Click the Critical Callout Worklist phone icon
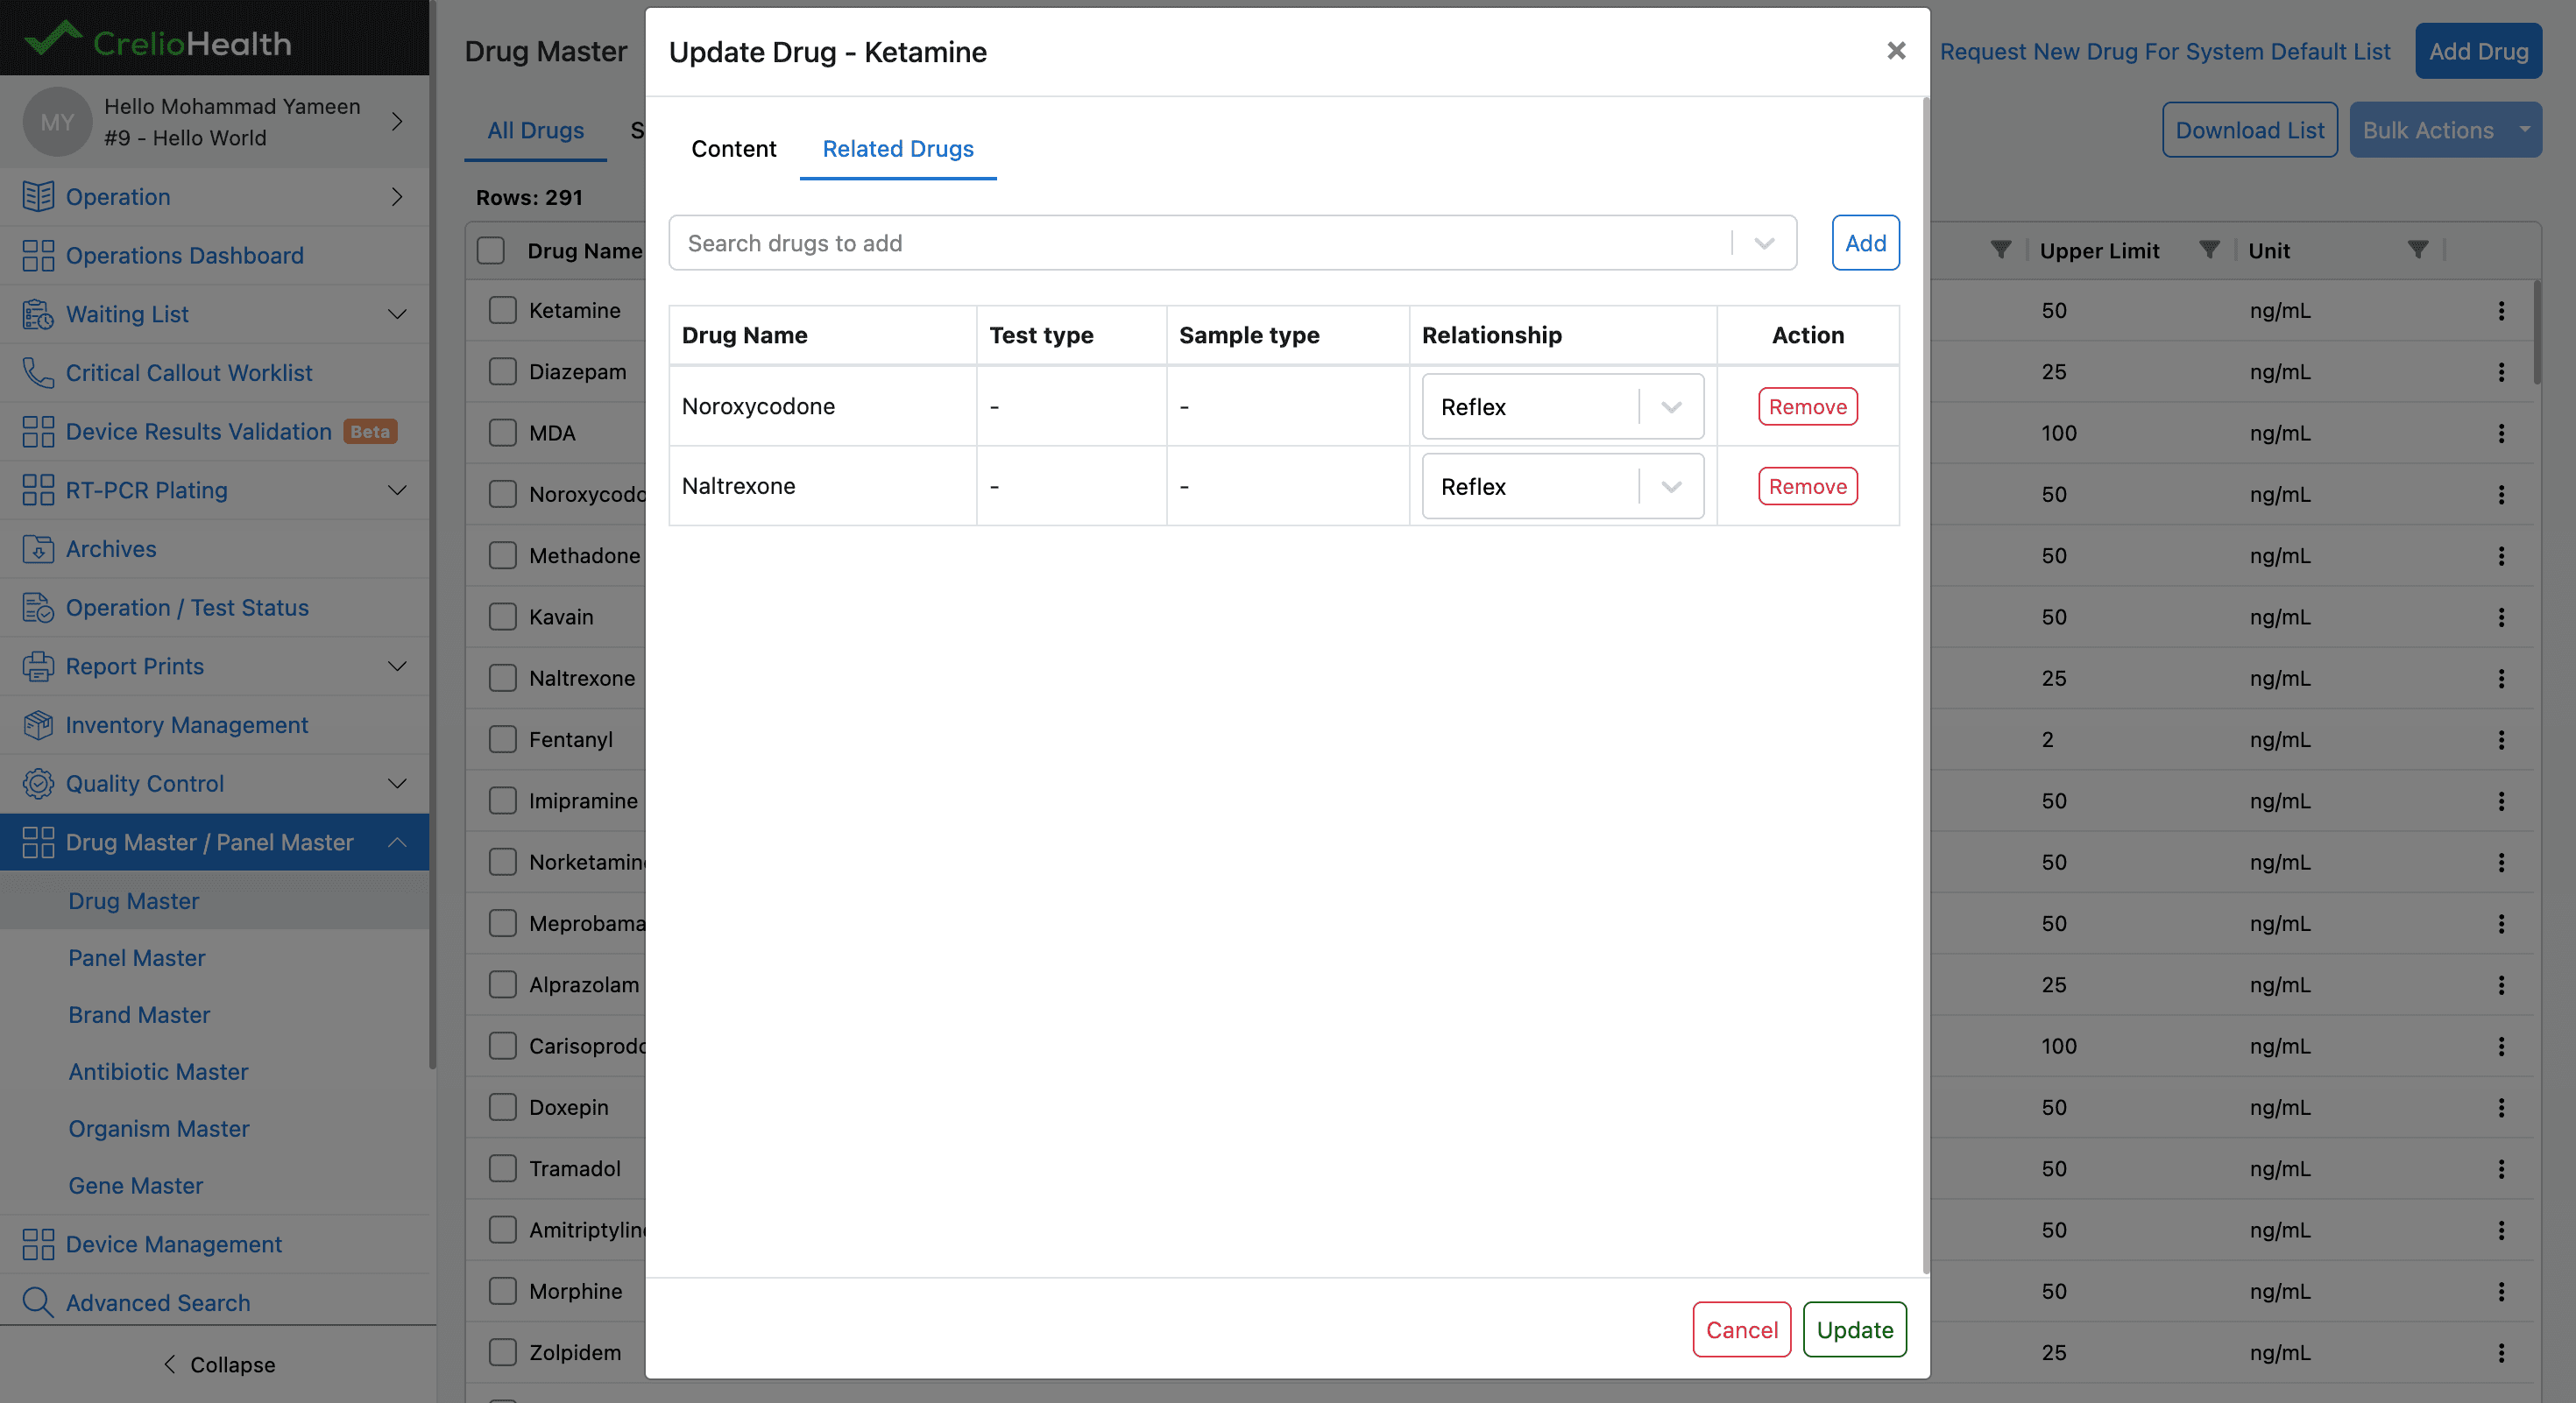Image resolution: width=2576 pixels, height=1403 pixels. pos(38,373)
